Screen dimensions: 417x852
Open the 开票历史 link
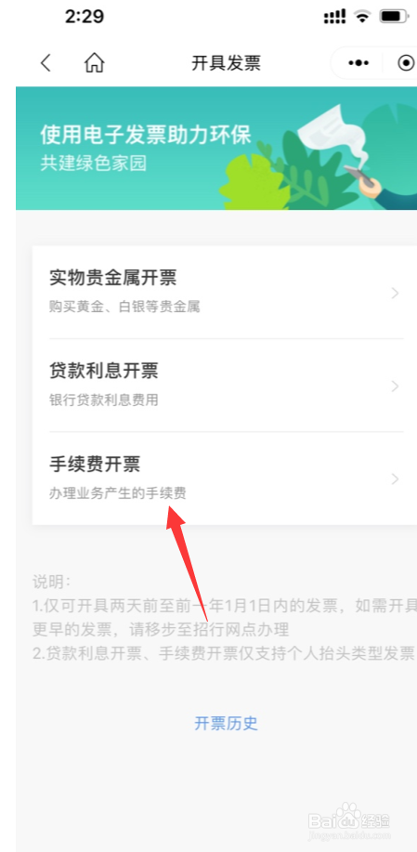tap(226, 723)
